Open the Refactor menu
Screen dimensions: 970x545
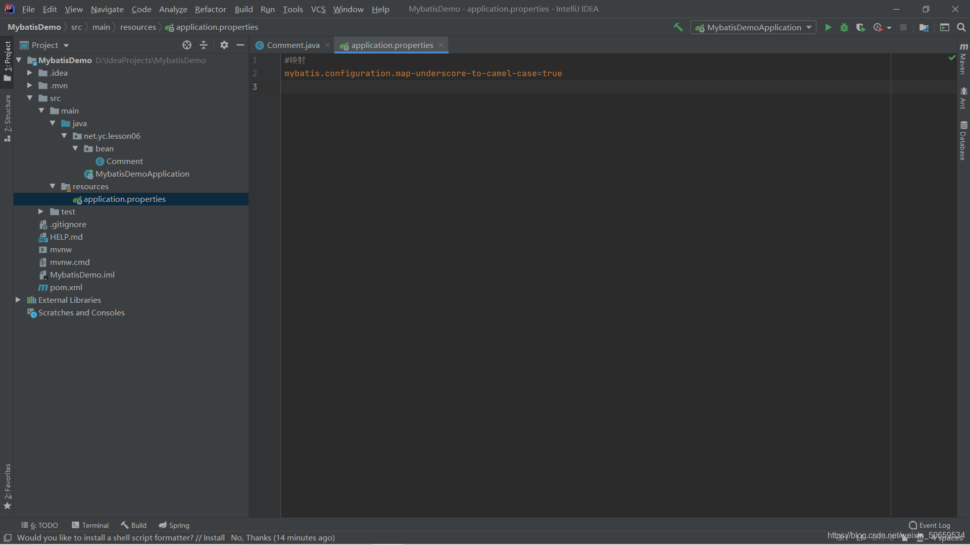(211, 9)
